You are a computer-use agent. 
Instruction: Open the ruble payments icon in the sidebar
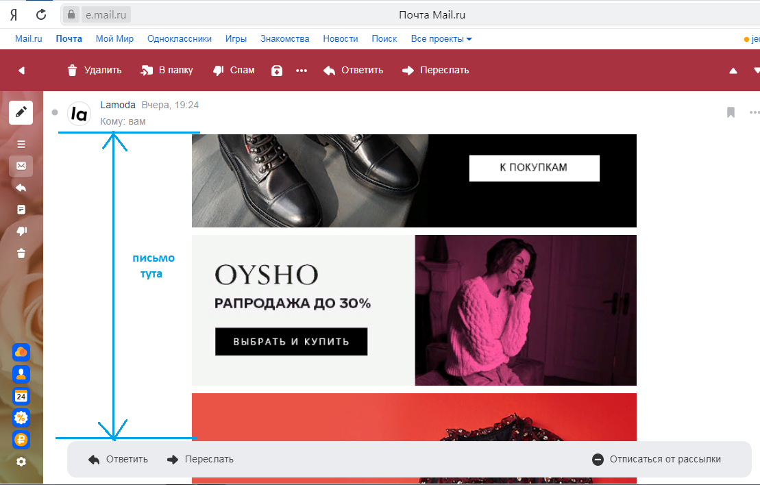tap(21, 440)
